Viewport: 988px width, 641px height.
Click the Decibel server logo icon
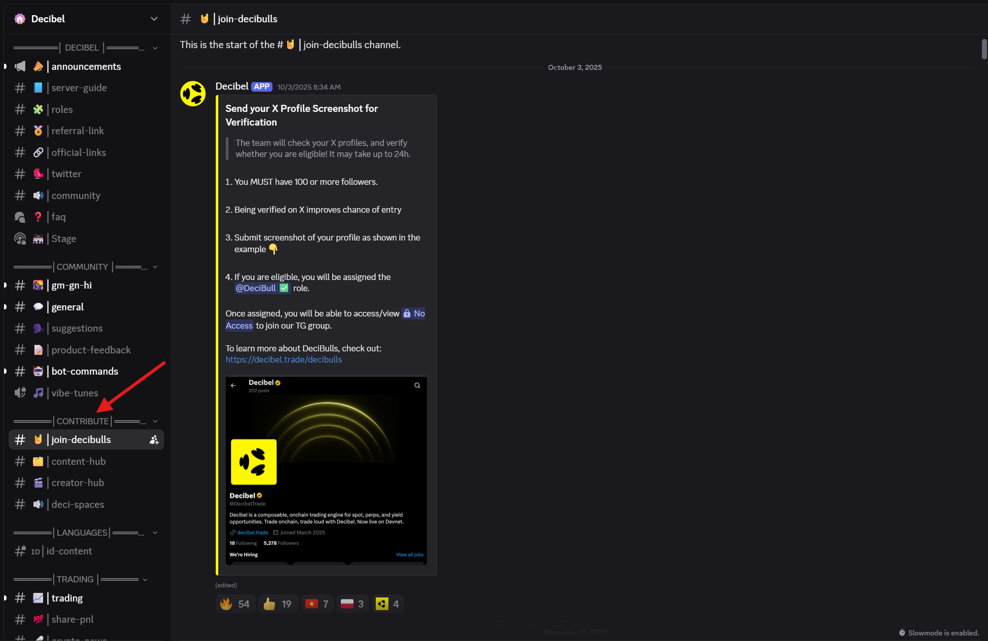pyautogui.click(x=20, y=19)
